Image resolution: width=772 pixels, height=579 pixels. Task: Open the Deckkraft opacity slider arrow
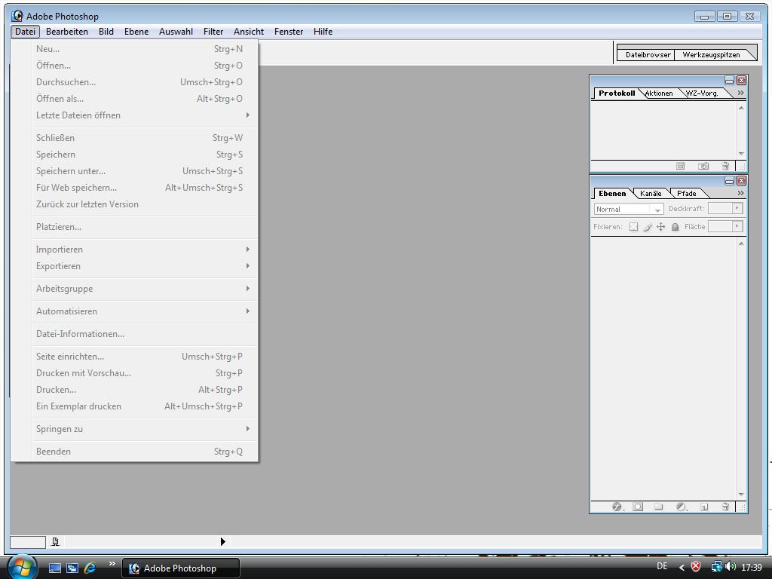(737, 208)
